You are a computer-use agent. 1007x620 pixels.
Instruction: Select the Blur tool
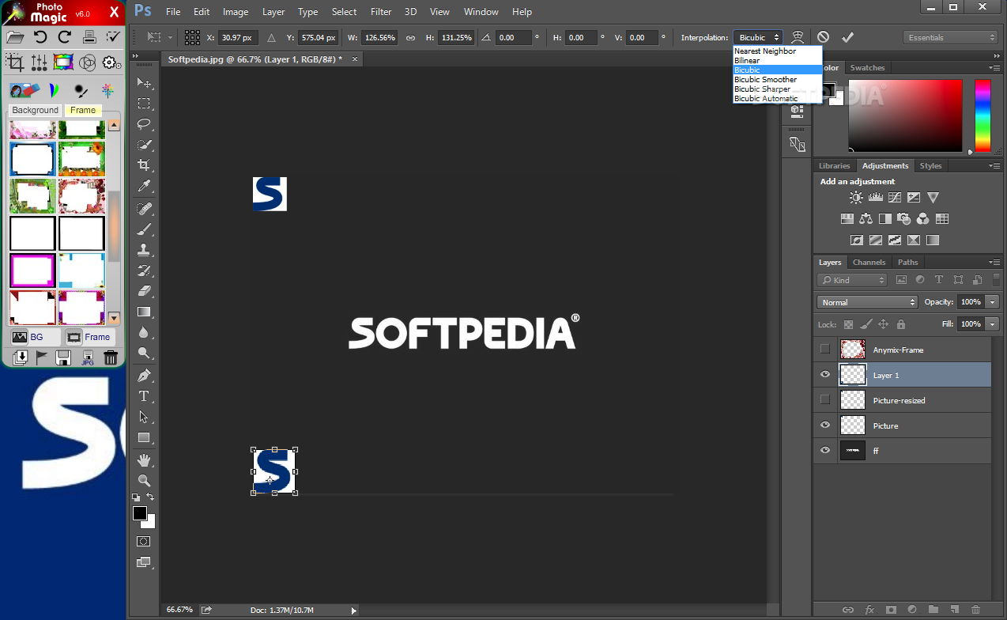point(145,333)
